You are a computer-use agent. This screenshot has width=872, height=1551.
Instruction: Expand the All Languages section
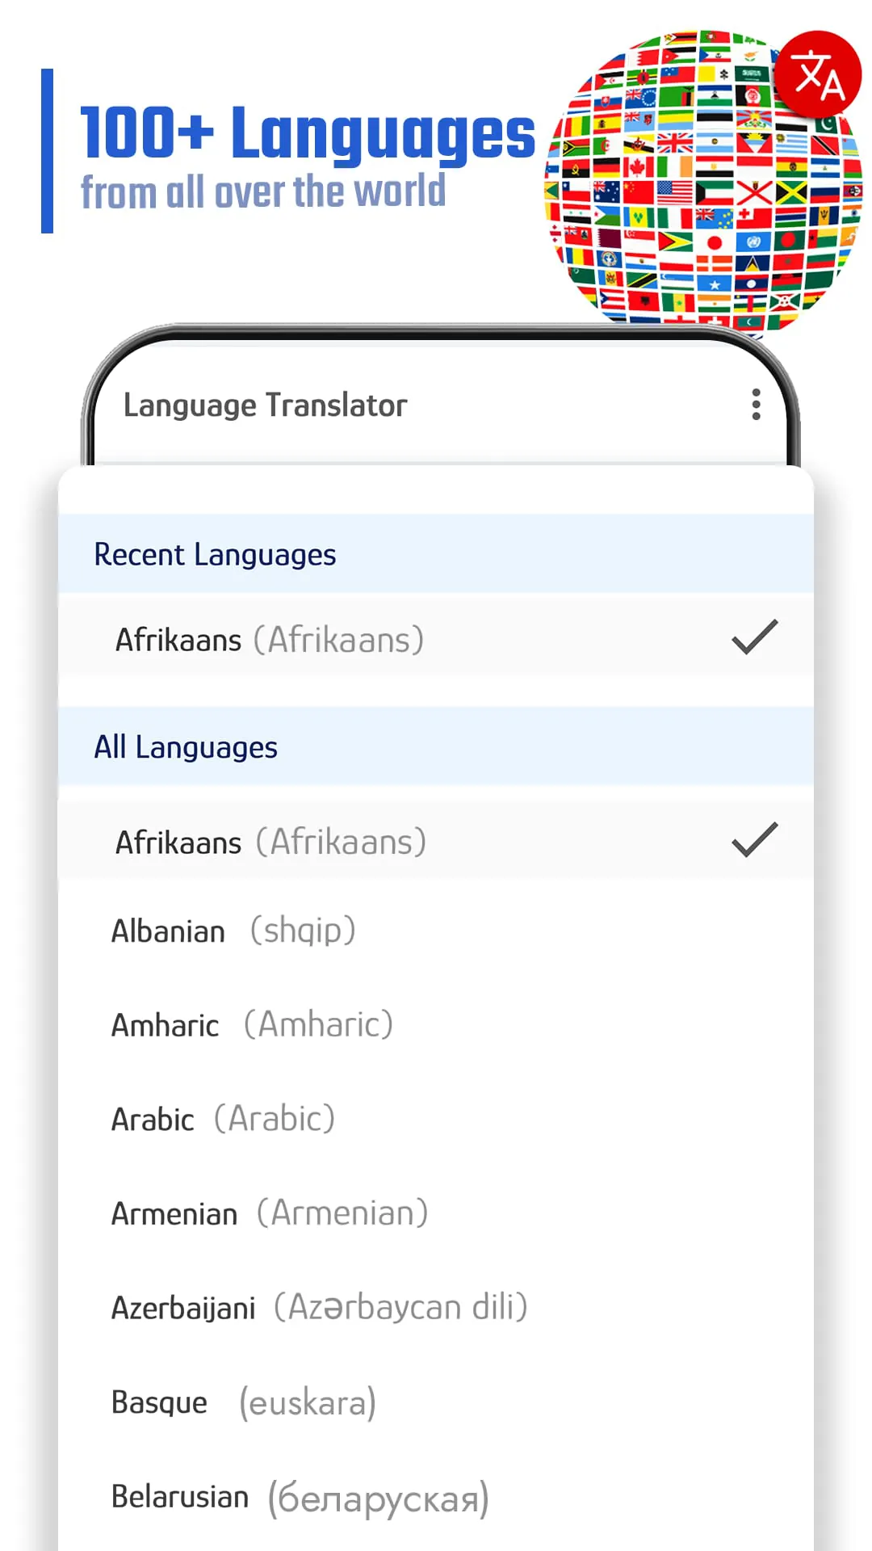pyautogui.click(x=186, y=746)
